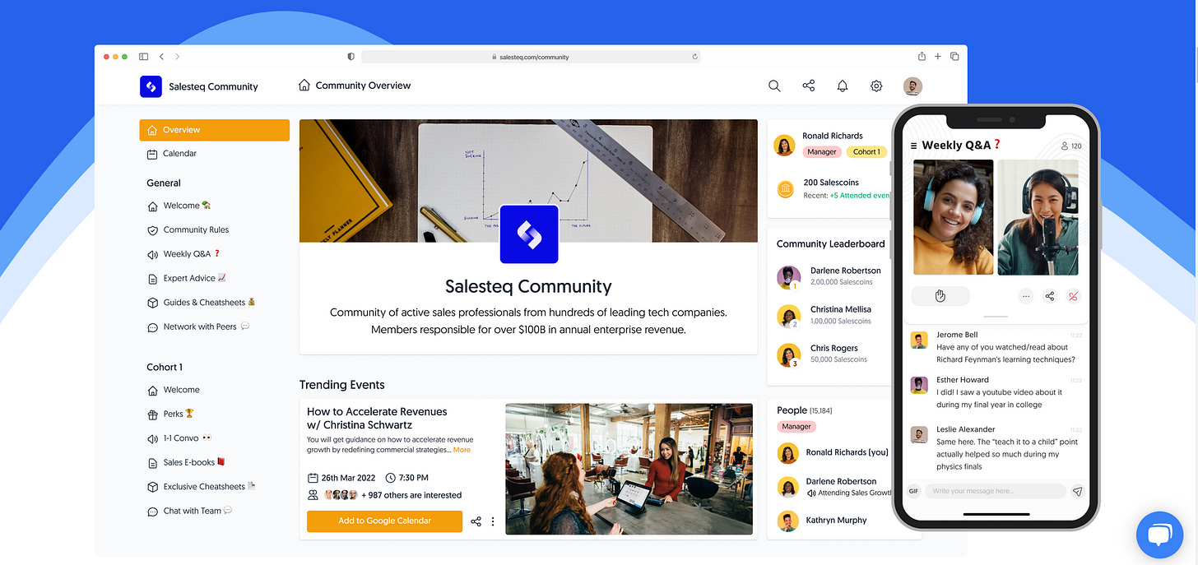The image size is (1198, 565).
Task: Send message with paper plane icon
Action: point(1077,491)
